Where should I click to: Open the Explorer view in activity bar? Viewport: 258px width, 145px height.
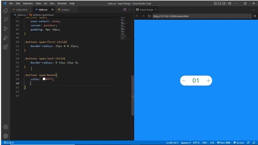tap(6, 11)
